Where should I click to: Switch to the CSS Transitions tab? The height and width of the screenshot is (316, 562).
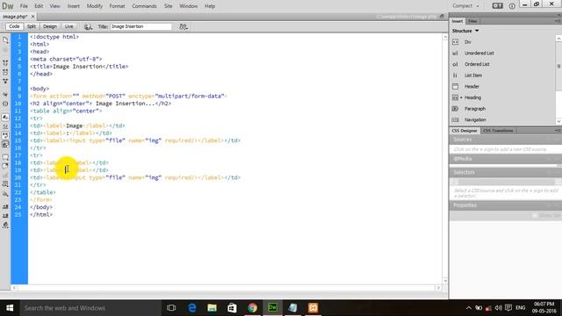point(498,131)
